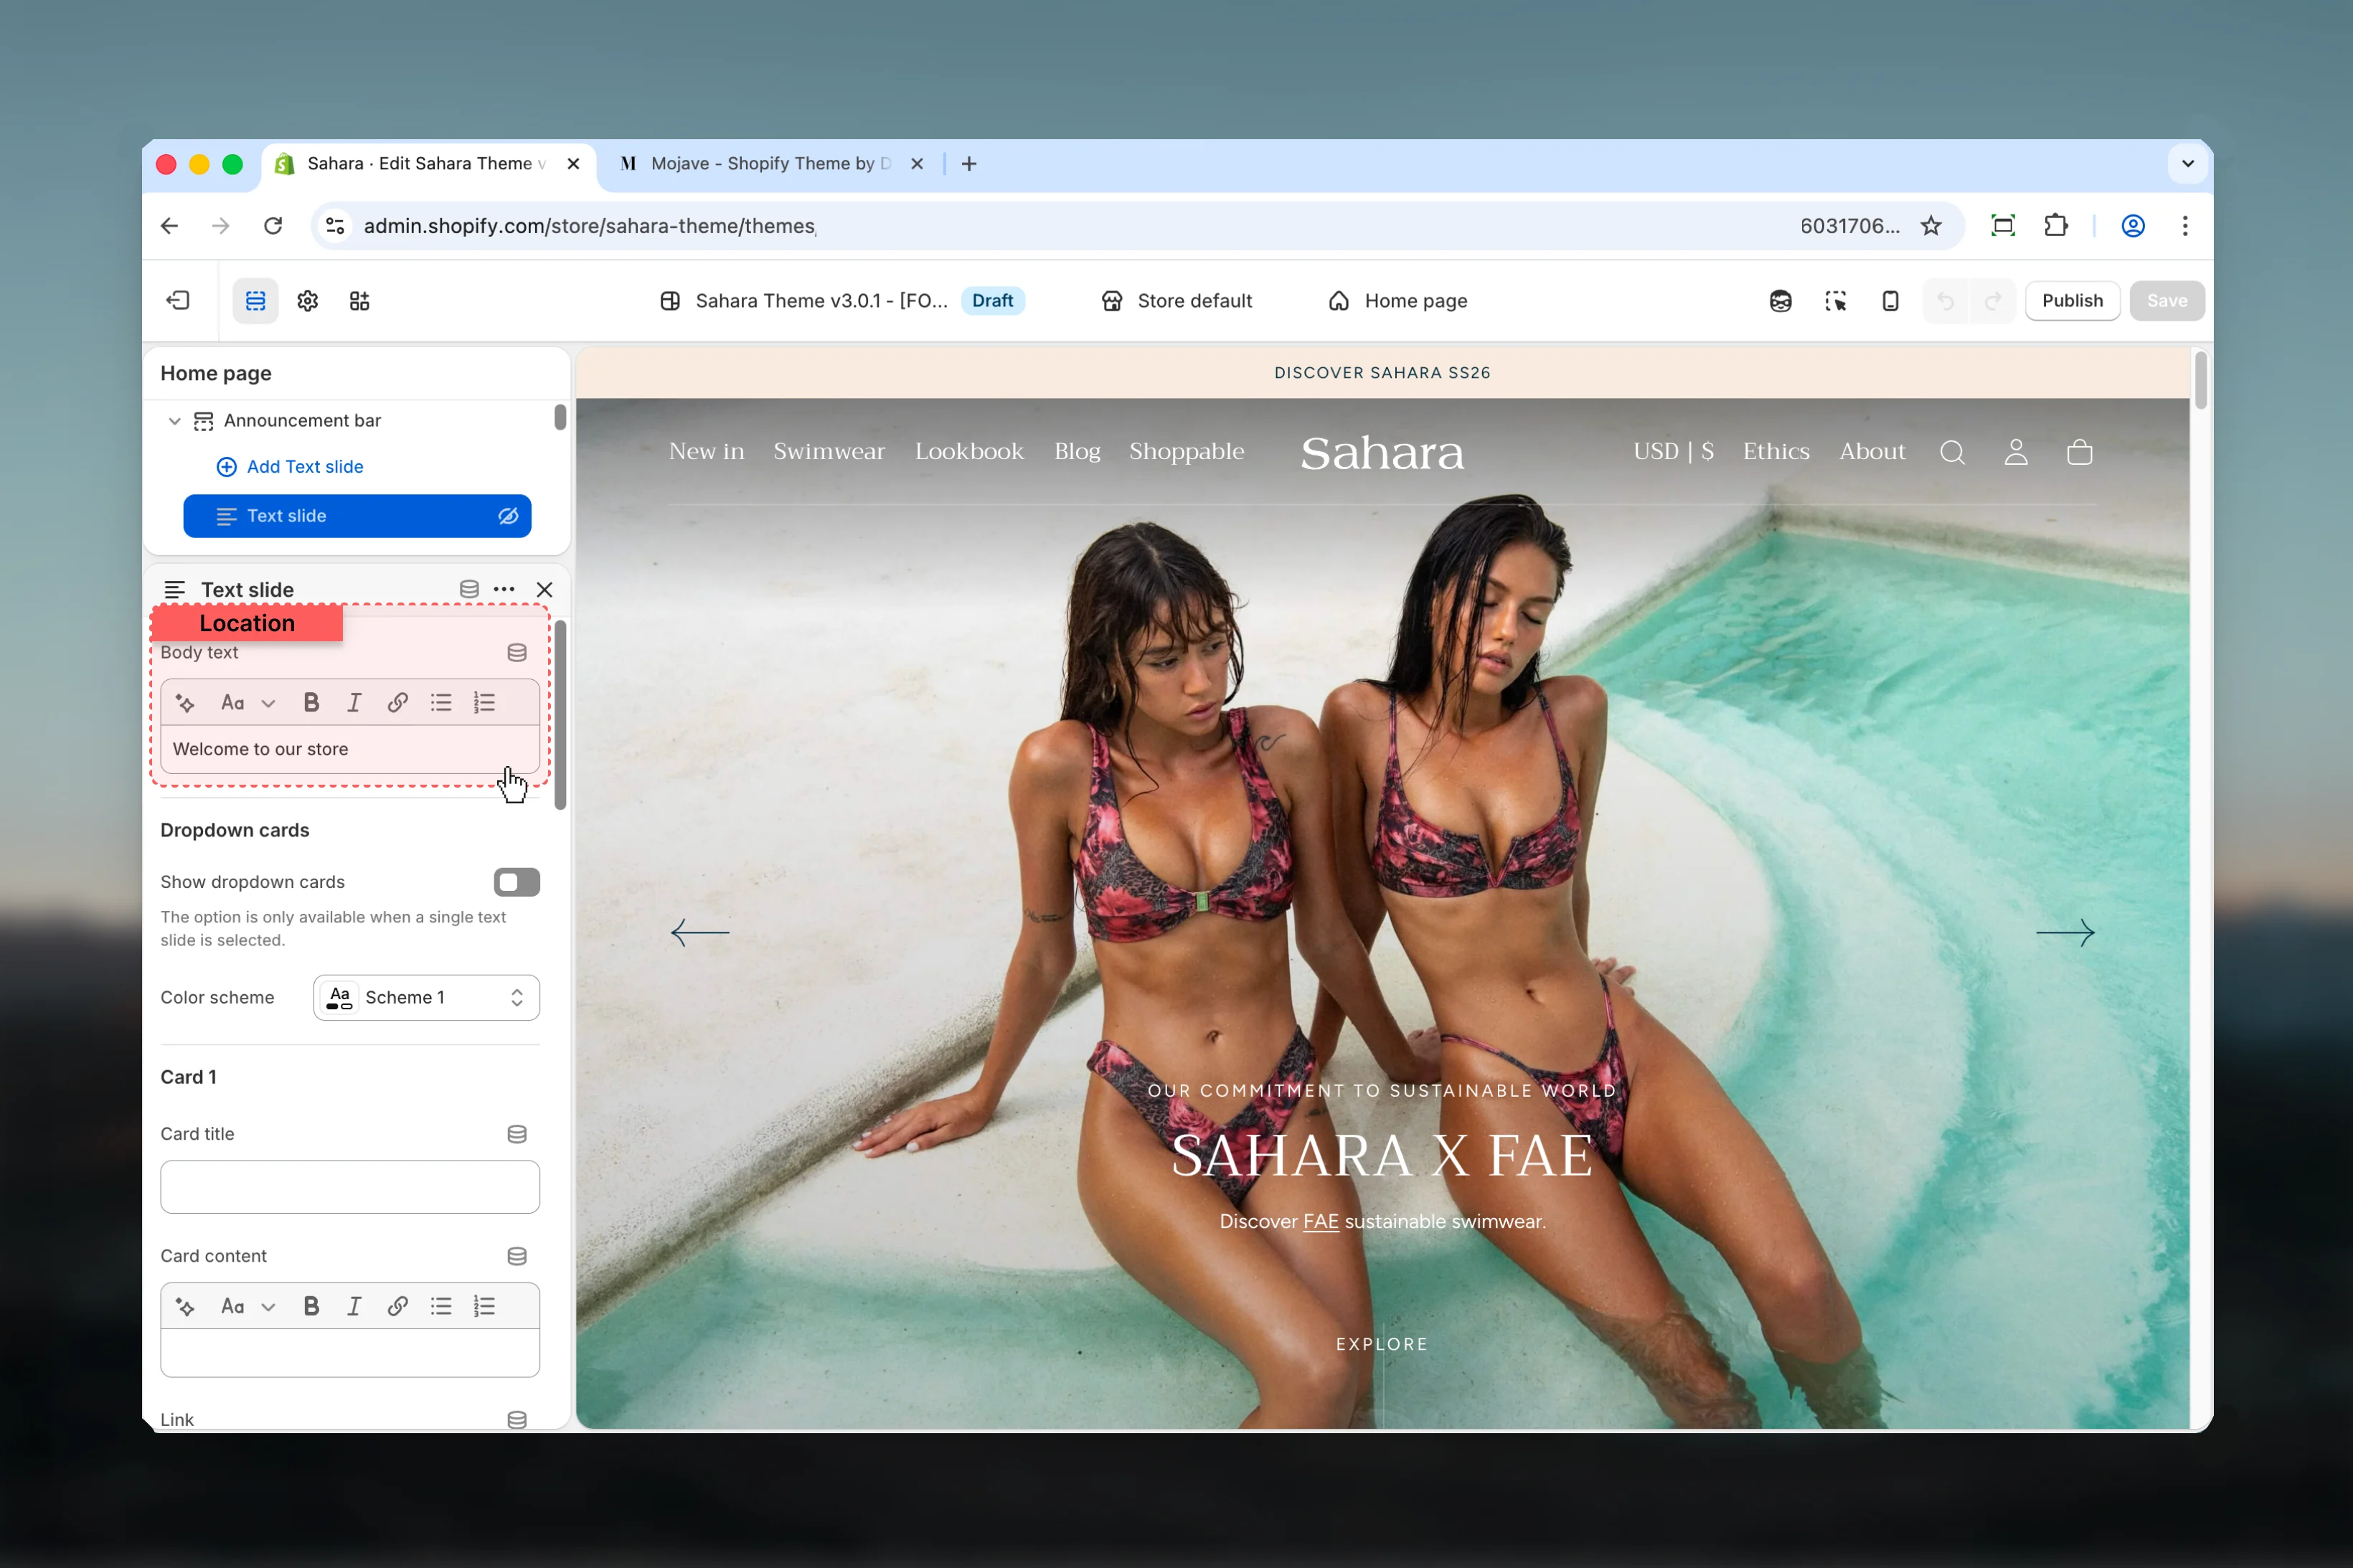Close the Text slide settings panel

[x=544, y=589]
